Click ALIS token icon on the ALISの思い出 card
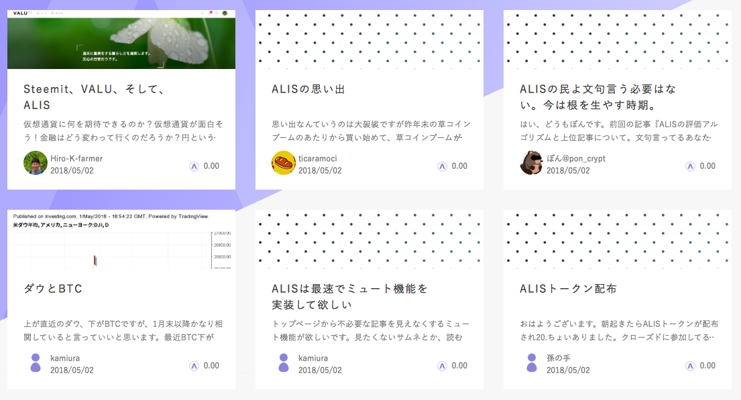The image size is (741, 400). (442, 166)
